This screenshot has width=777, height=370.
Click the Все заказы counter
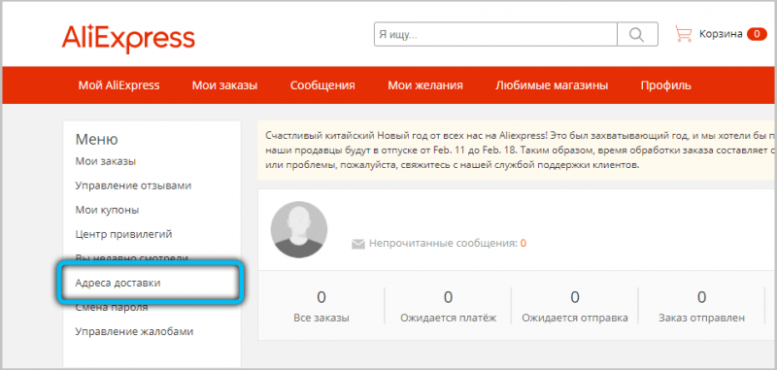click(x=321, y=307)
